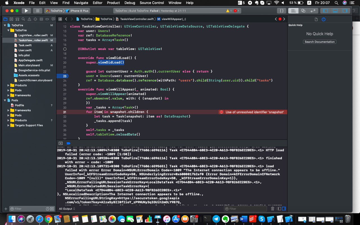Click the add file plus button
Screen dimensions: 360x225
click(x=6, y=209)
